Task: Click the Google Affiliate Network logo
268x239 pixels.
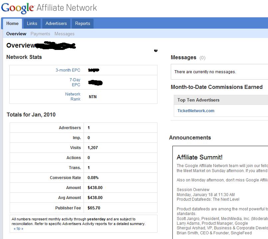Action: (49, 8)
